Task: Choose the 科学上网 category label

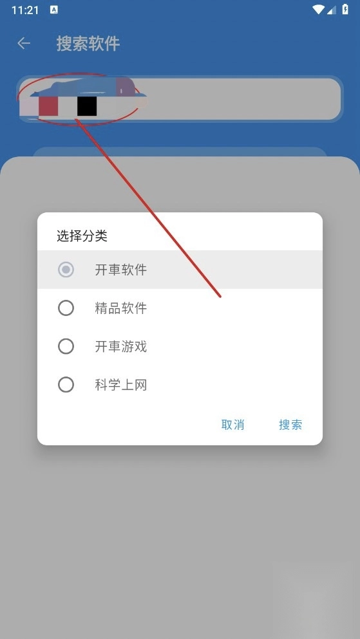Action: [120, 385]
